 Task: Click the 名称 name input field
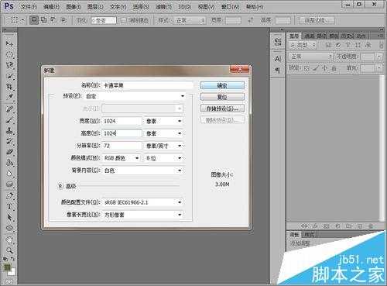[x=148, y=85]
